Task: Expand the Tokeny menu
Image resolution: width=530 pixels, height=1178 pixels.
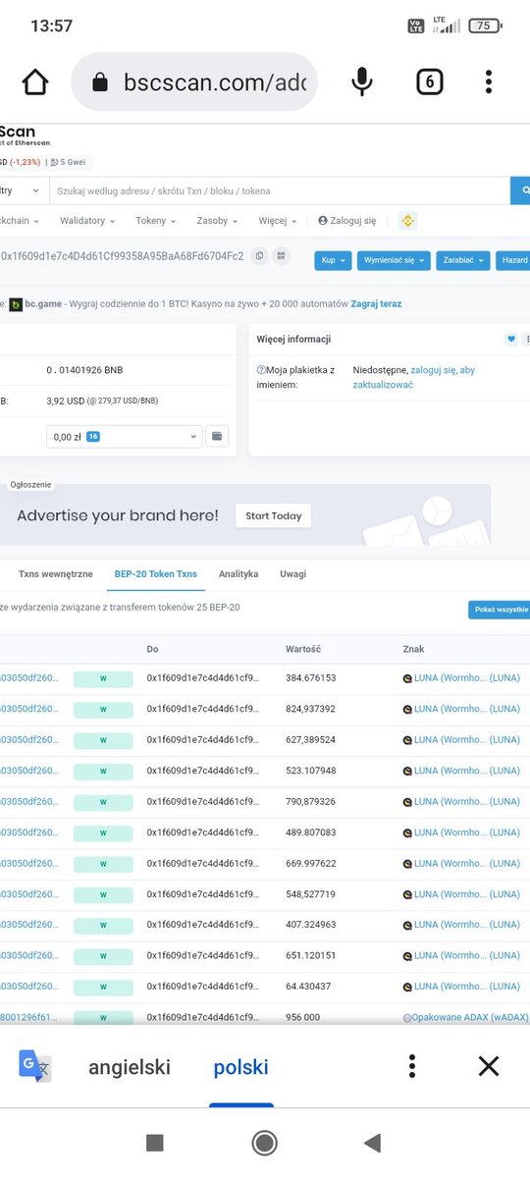Action: pyautogui.click(x=155, y=221)
